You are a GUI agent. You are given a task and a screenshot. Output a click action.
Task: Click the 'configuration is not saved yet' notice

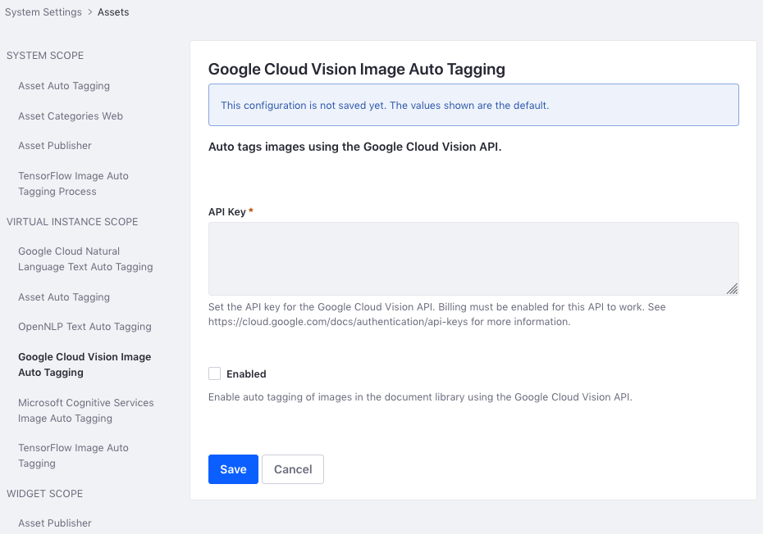(473, 105)
